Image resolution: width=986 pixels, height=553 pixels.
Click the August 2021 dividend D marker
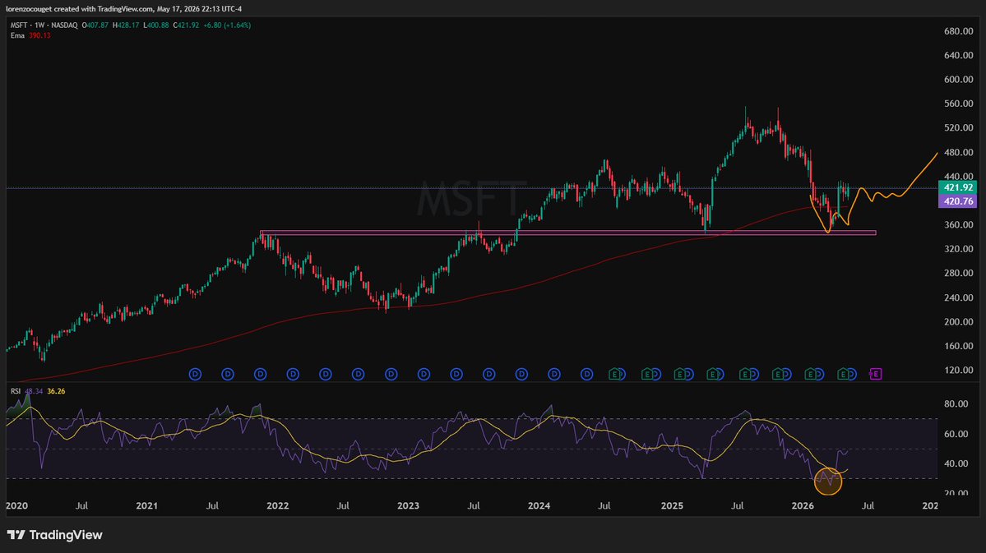click(x=228, y=374)
